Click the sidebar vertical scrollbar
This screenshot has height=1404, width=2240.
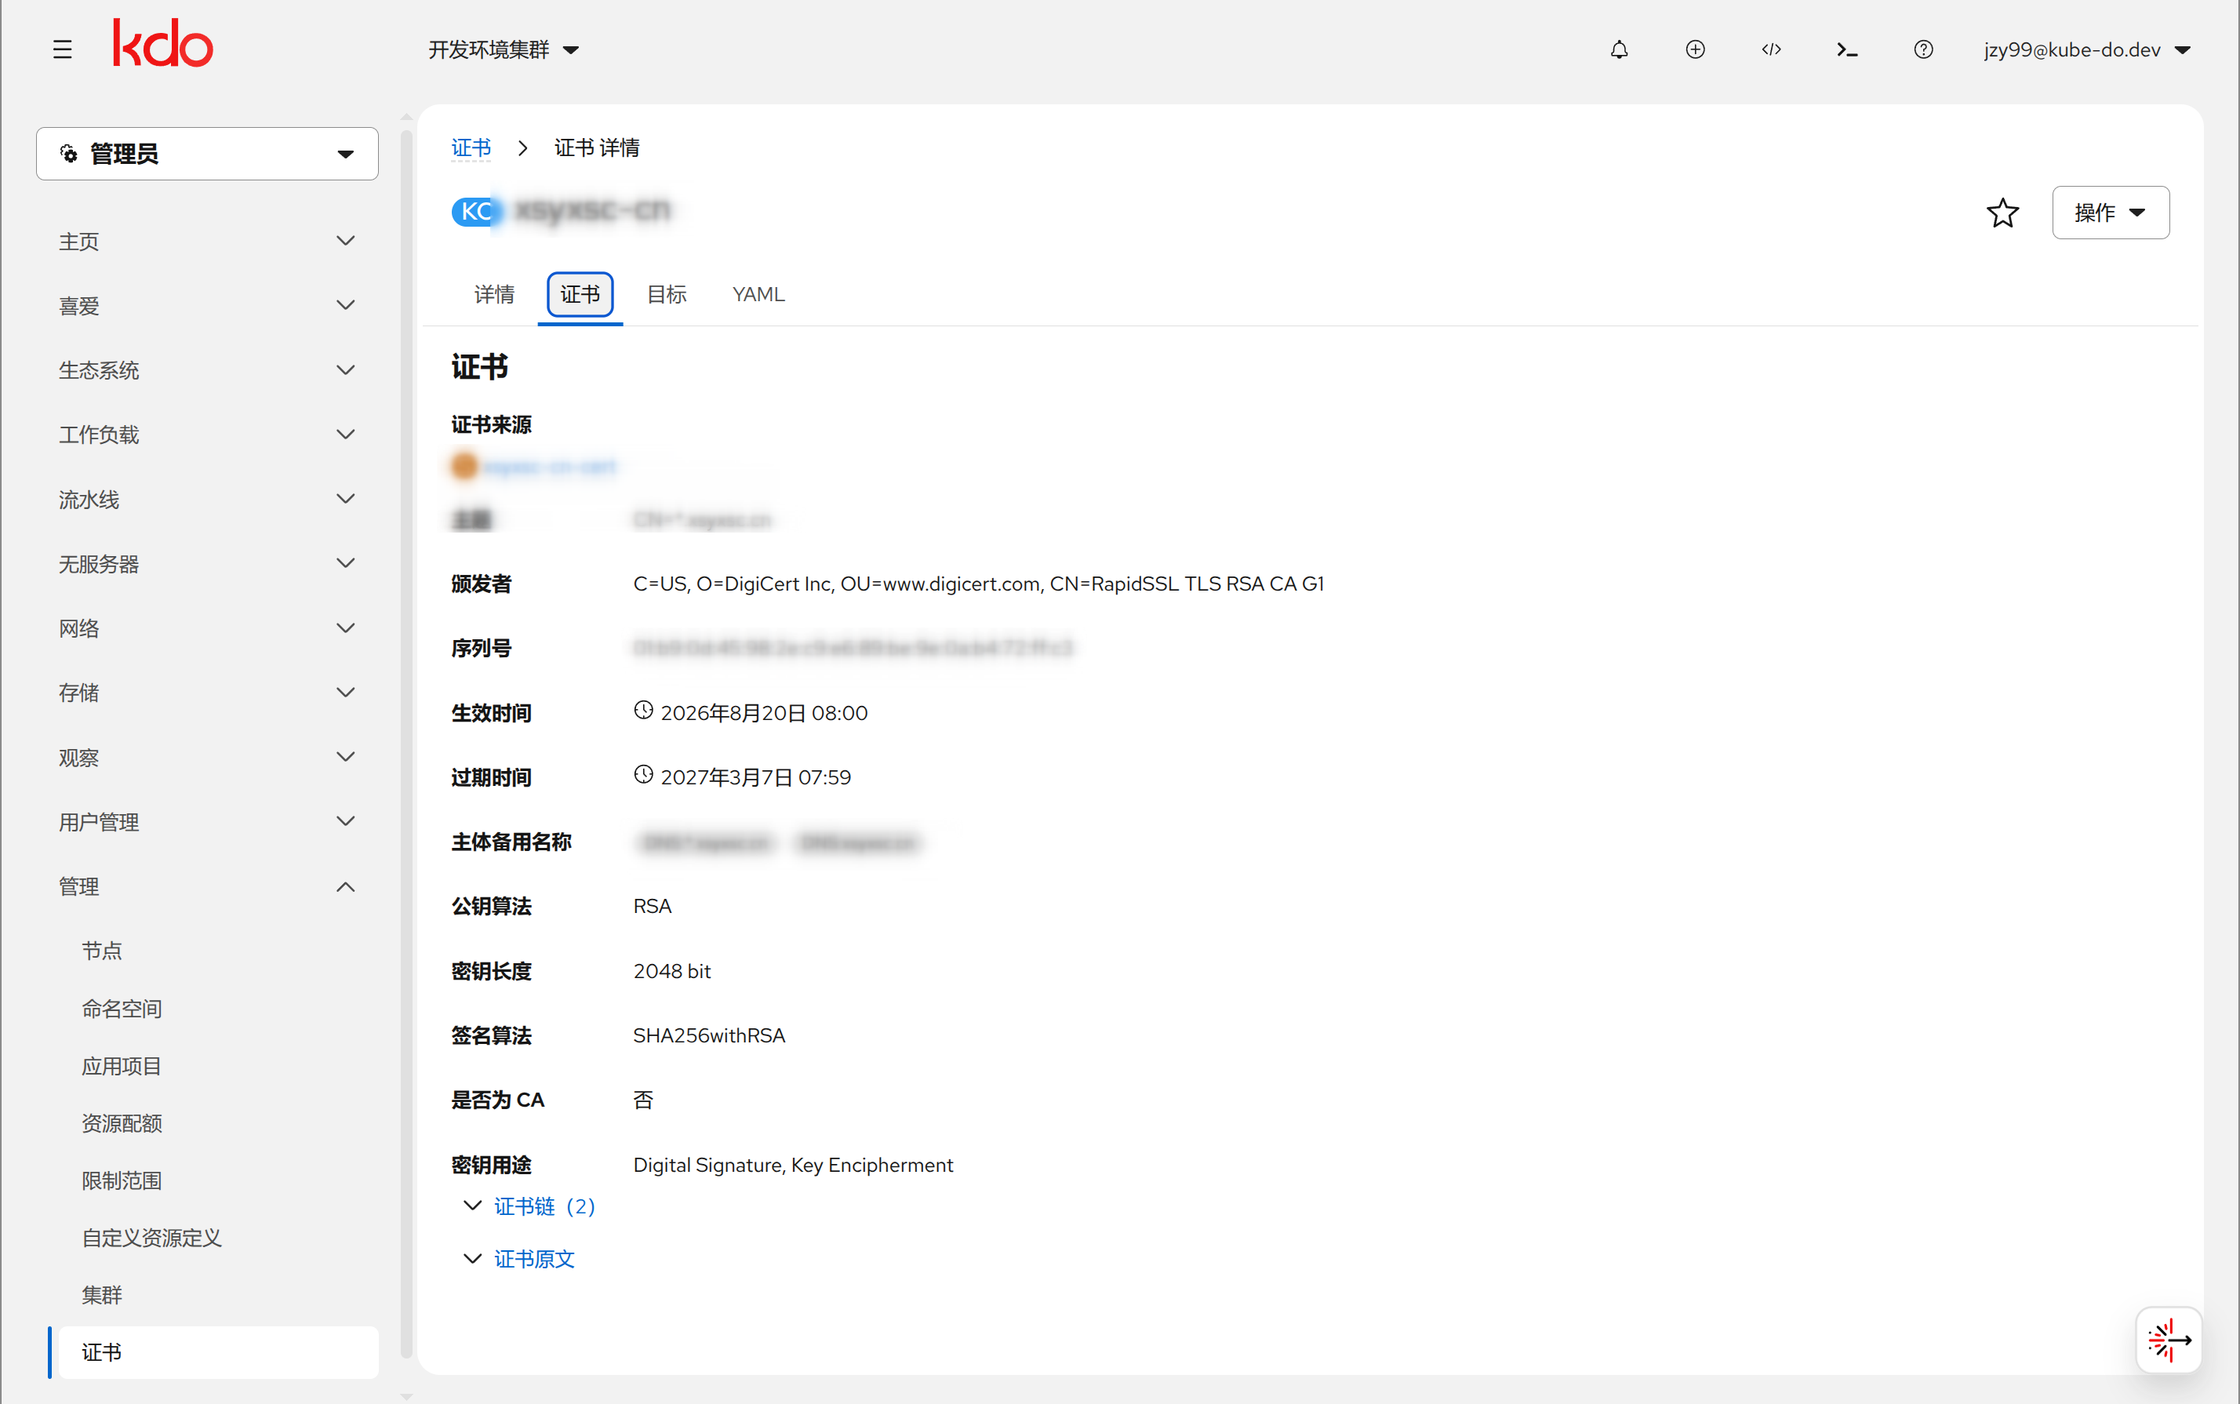[405, 743]
